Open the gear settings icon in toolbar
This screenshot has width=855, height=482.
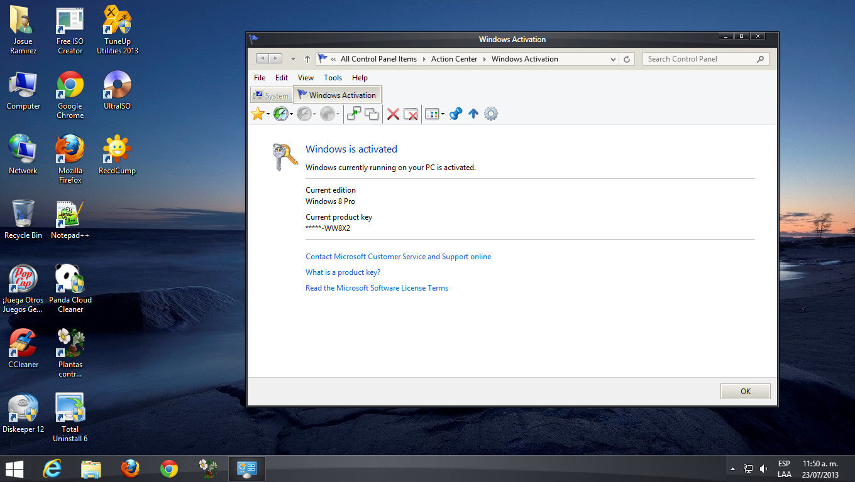point(491,114)
